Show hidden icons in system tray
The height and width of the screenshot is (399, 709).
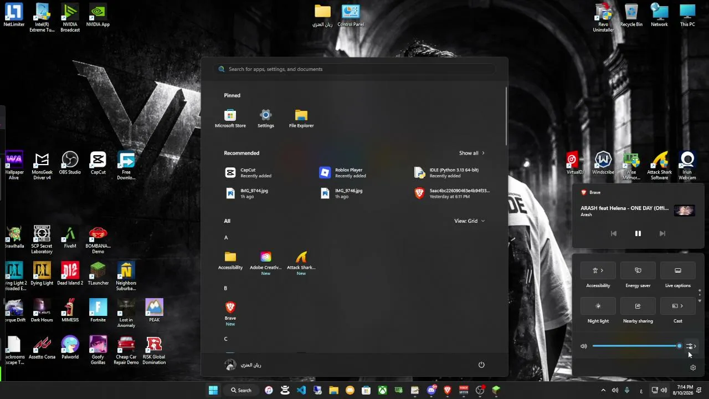point(603,390)
